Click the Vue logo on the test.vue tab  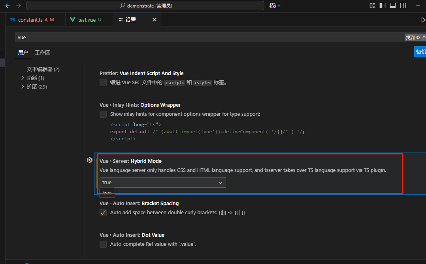click(x=73, y=20)
